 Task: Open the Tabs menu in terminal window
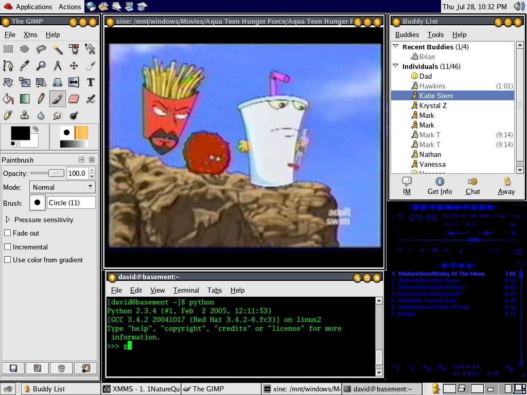(215, 290)
